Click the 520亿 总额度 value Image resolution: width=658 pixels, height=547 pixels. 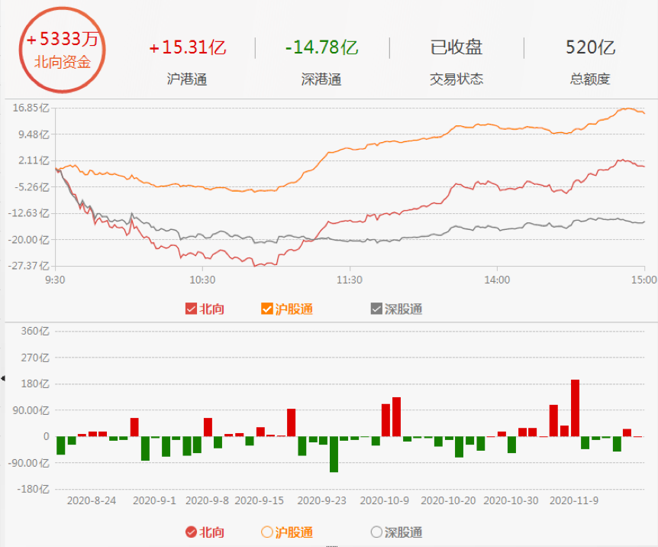click(x=590, y=47)
